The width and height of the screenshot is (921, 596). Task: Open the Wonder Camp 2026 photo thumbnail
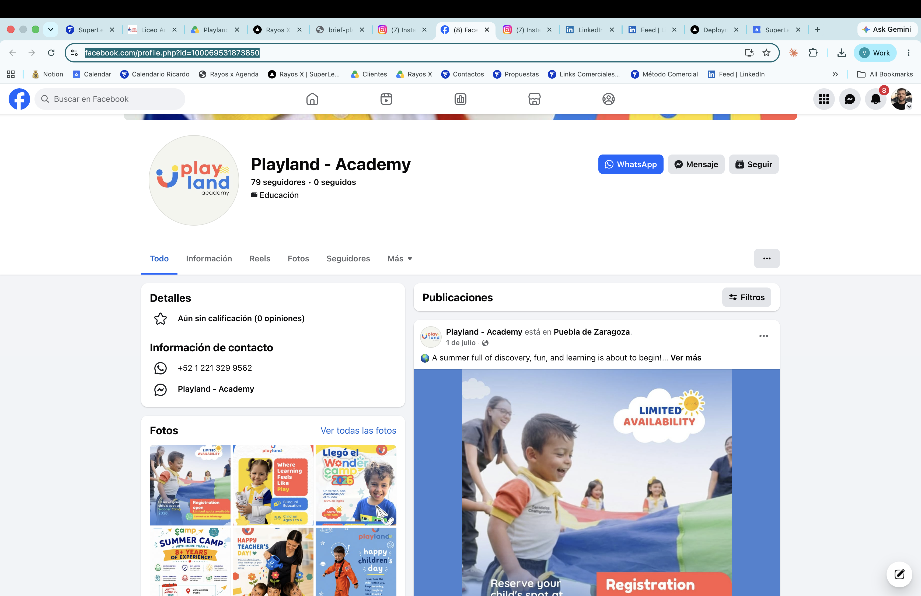tap(356, 485)
